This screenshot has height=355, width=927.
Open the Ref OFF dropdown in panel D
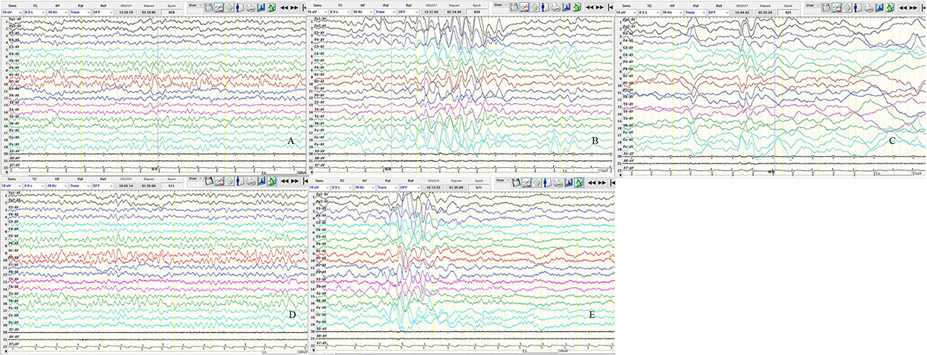tap(103, 186)
